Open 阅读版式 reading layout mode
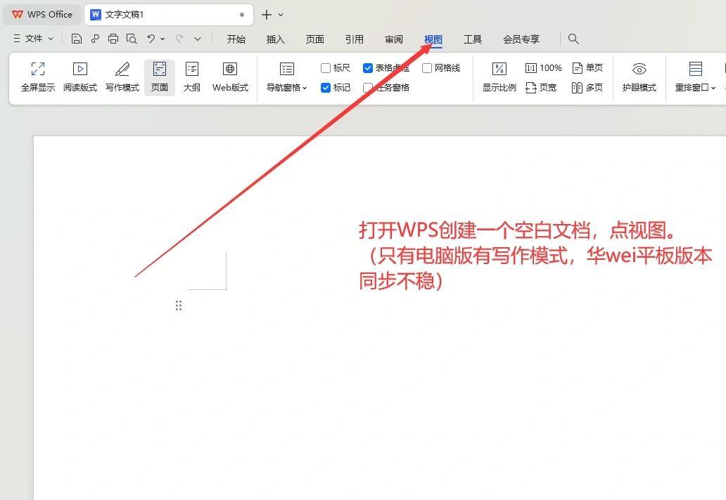 click(79, 76)
